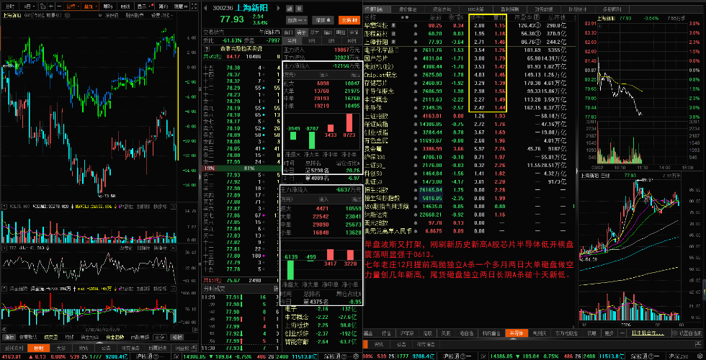706x360 pixels.
Task: Select 当日 capital flow period
Action: [292, 41]
